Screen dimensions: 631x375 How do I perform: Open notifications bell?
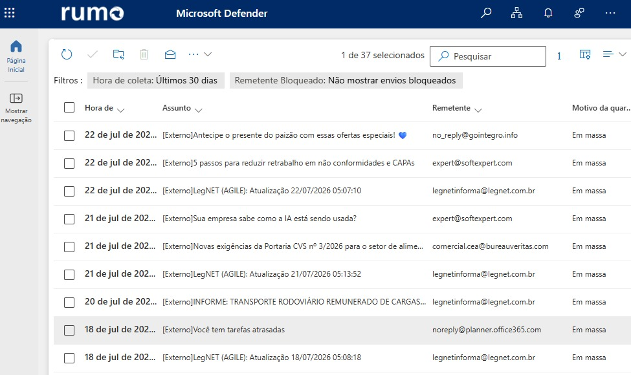[548, 14]
